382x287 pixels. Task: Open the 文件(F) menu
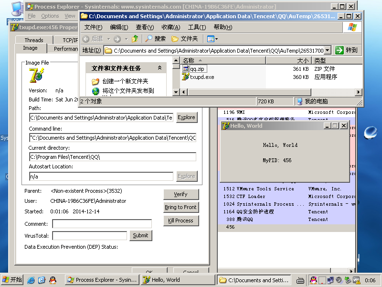93,27
